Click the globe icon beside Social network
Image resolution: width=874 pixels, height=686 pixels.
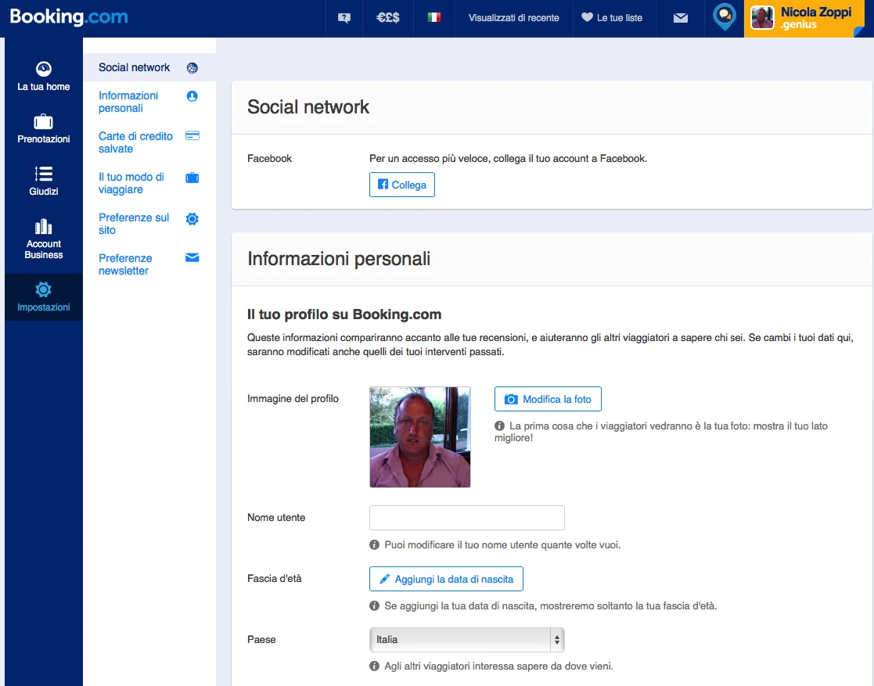[192, 68]
